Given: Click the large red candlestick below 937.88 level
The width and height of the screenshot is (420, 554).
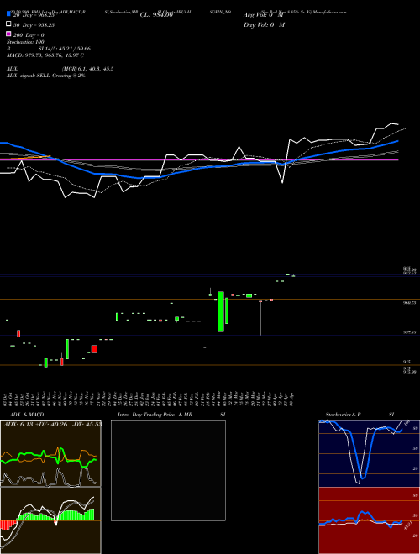Looking at the screenshot, I should pos(94,348).
